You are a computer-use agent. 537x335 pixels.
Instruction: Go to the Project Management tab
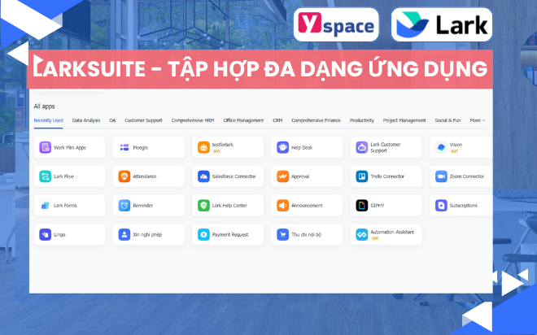point(404,120)
